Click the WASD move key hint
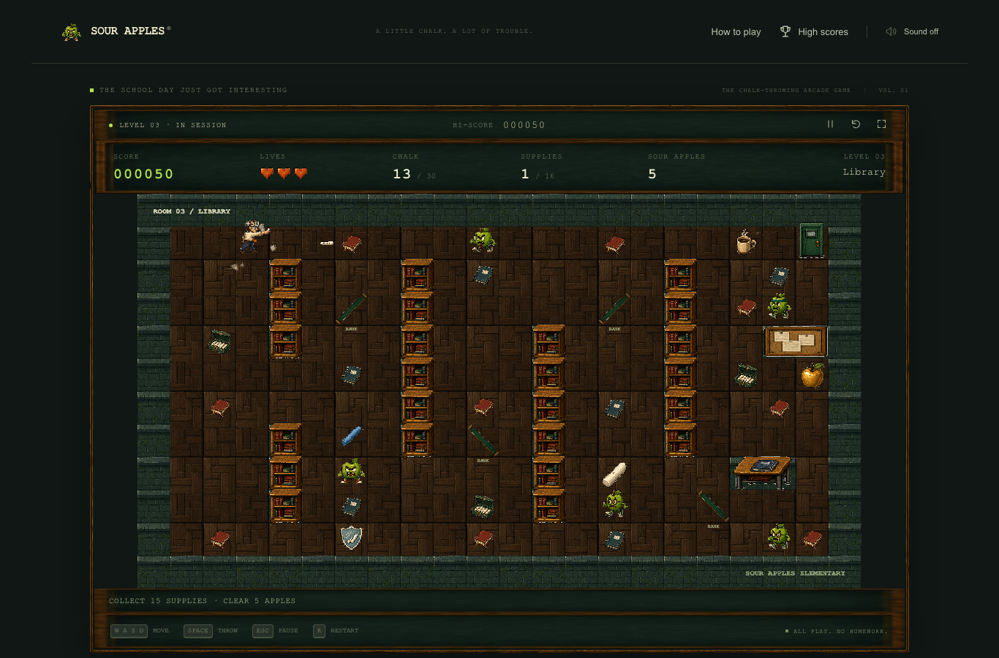Viewport: 999px width, 658px height. pyautogui.click(x=129, y=630)
